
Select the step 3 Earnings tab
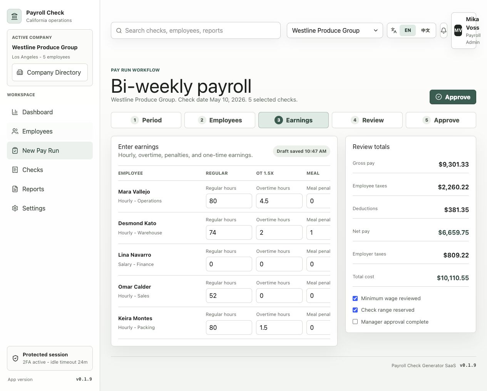tap(293, 120)
